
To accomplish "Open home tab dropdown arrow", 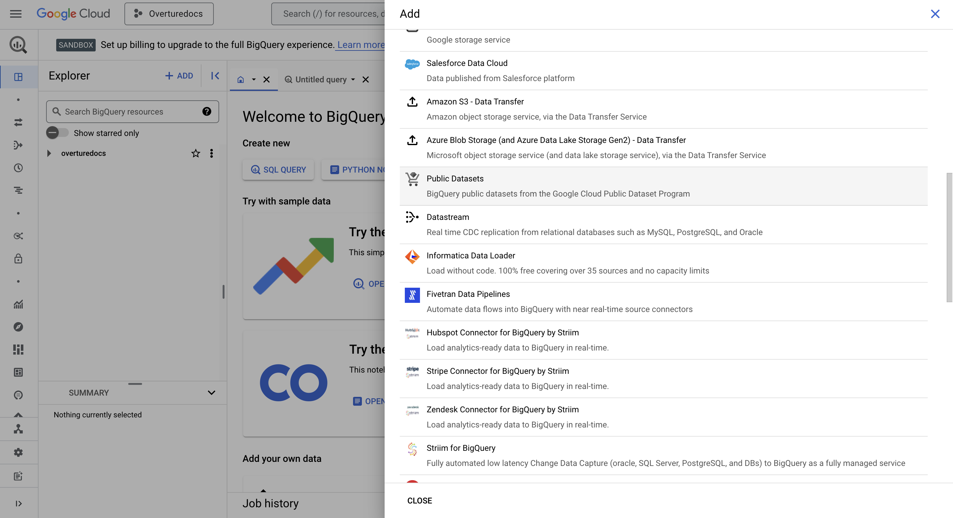I will click(x=254, y=79).
